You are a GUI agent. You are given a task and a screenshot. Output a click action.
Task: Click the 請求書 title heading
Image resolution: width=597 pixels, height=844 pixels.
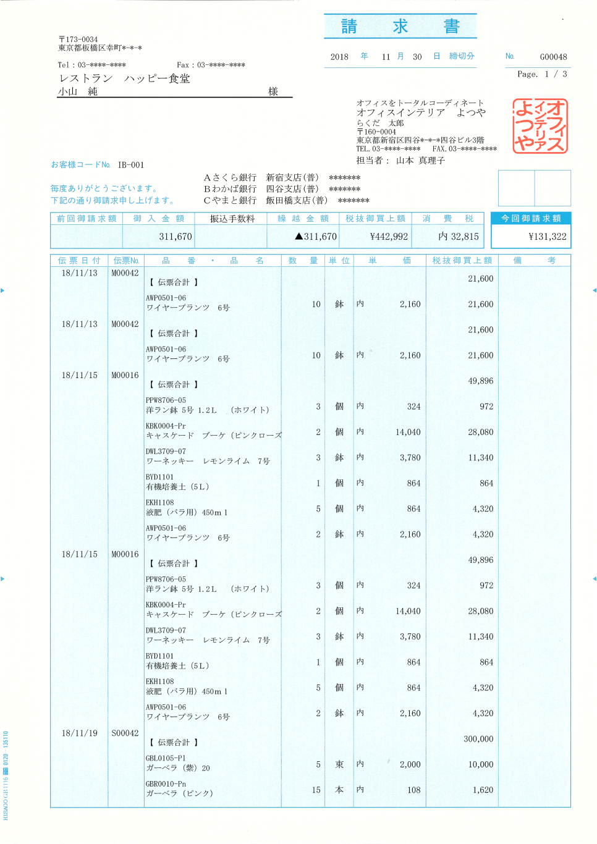(400, 27)
